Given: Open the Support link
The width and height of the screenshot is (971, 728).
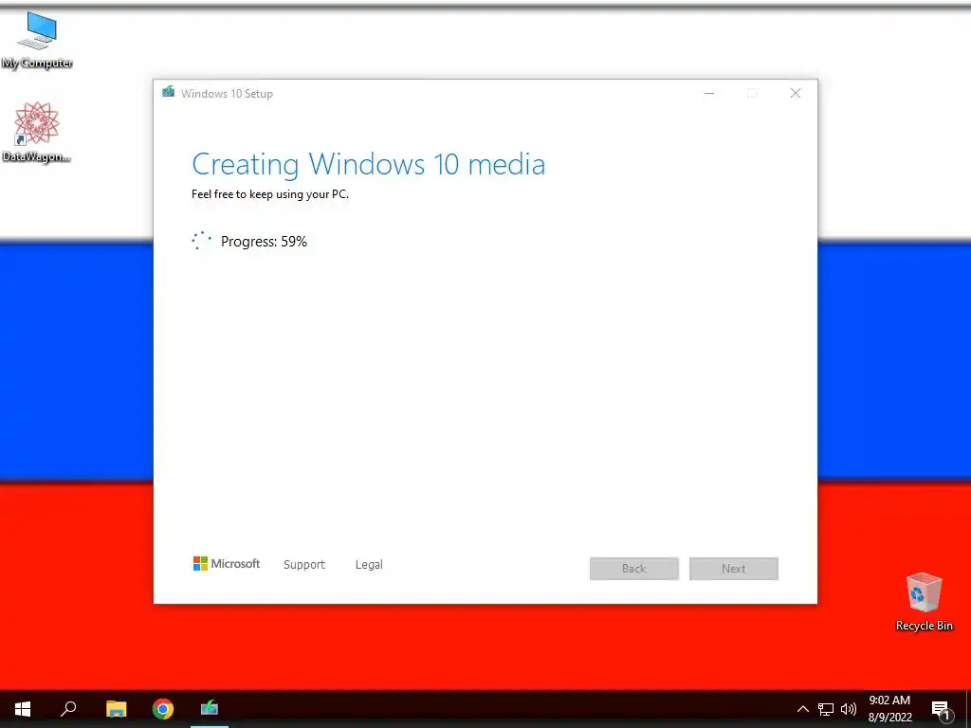Looking at the screenshot, I should [x=304, y=565].
